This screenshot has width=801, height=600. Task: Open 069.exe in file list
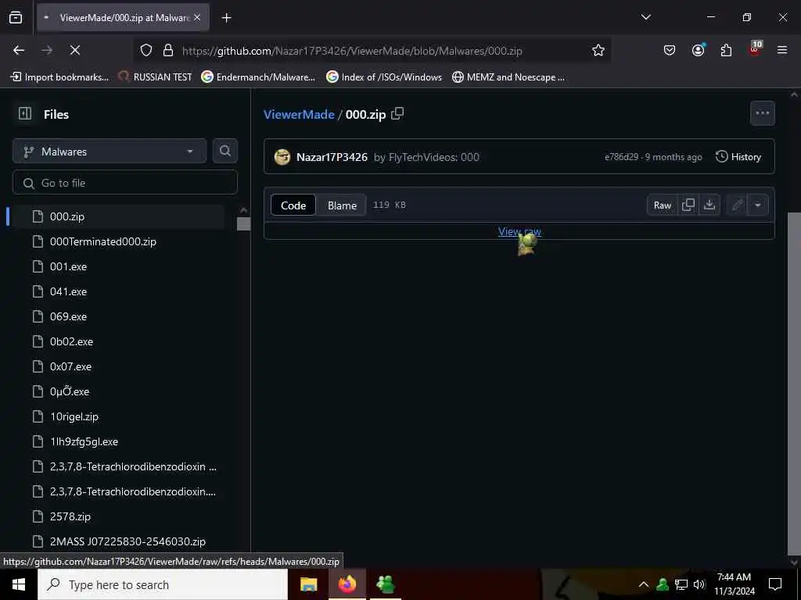68,316
